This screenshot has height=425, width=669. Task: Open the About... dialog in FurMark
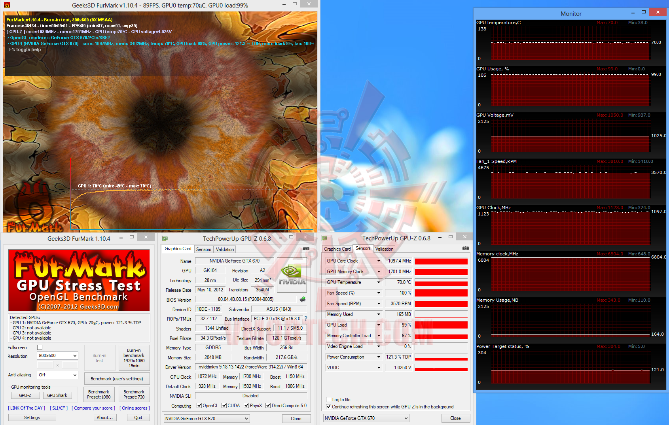(x=105, y=417)
